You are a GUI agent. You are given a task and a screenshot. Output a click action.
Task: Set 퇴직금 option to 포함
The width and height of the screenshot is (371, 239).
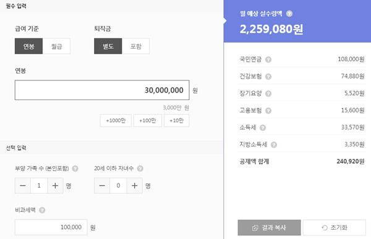pos(135,46)
